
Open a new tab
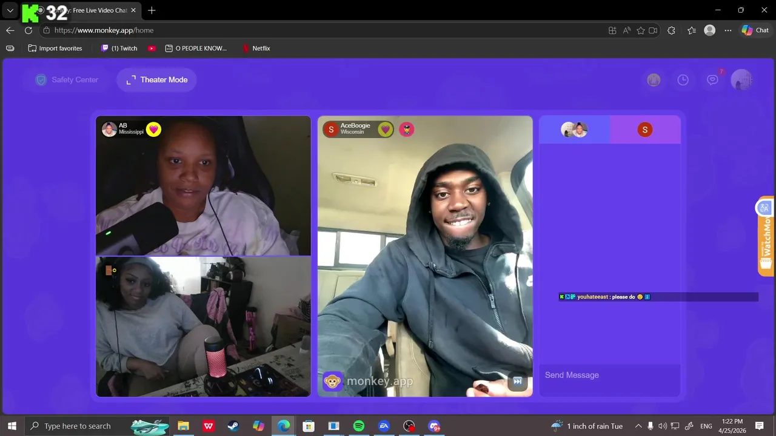[152, 10]
